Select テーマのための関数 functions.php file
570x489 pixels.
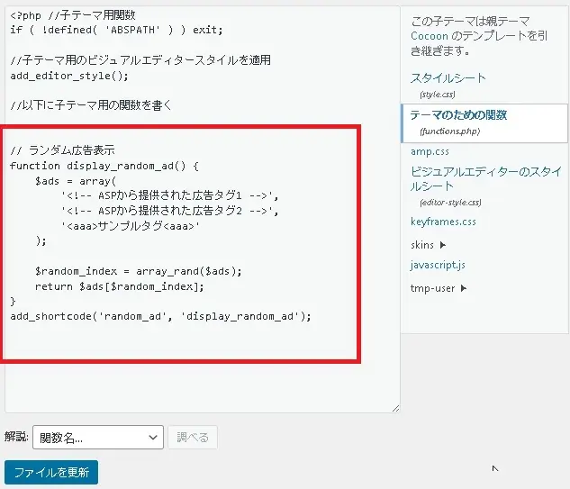point(484,122)
